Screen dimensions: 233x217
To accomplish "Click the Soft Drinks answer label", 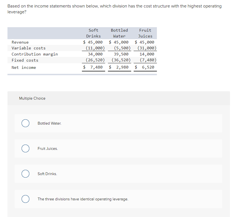I will tap(47, 174).
